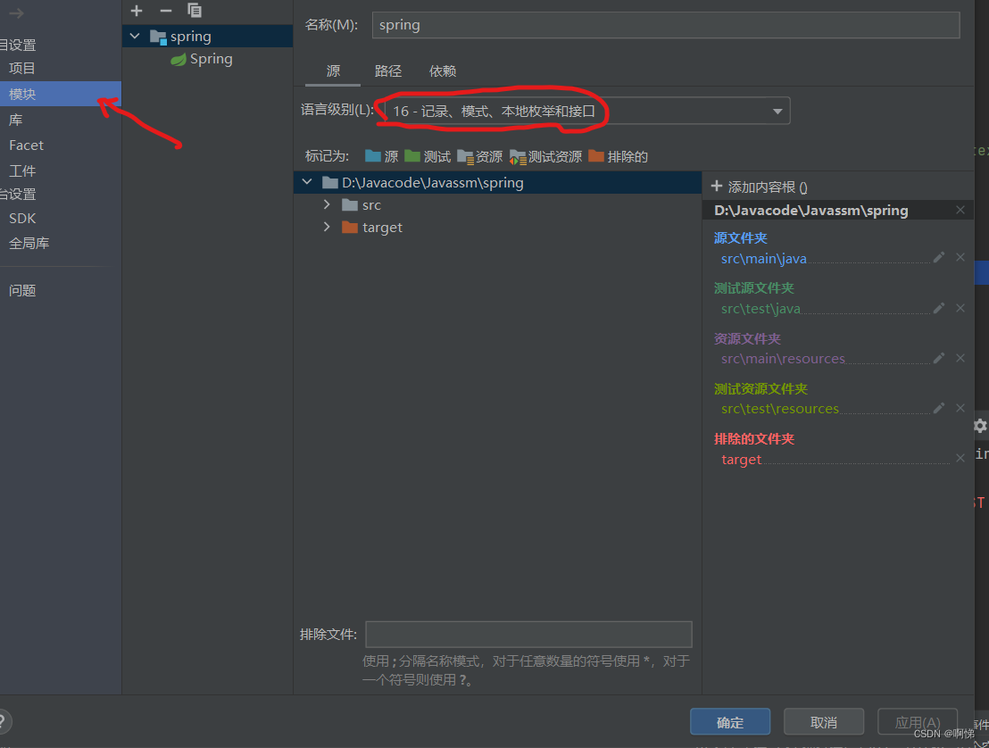Image resolution: width=989 pixels, height=748 pixels.
Task: Remove src\test\java test source folder
Action: [960, 308]
